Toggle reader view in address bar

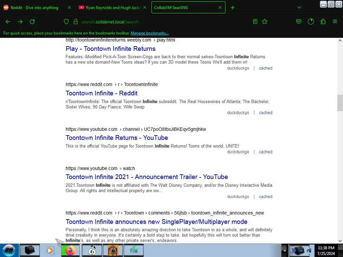pos(255,21)
